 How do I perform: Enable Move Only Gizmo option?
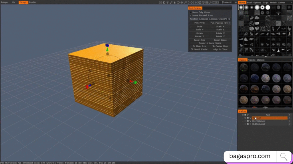191,13
